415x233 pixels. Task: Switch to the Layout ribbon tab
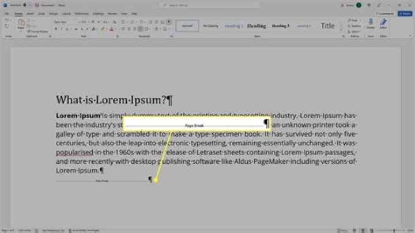coord(66,13)
